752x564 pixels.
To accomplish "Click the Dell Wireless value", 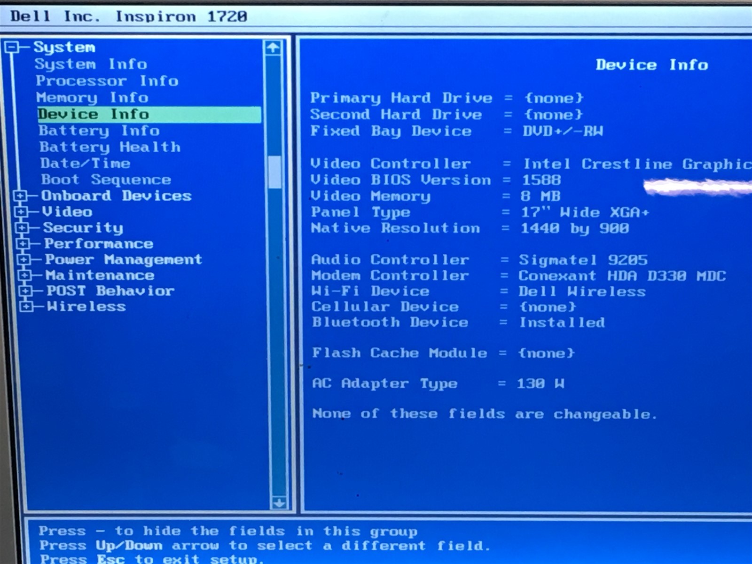I will (582, 291).
